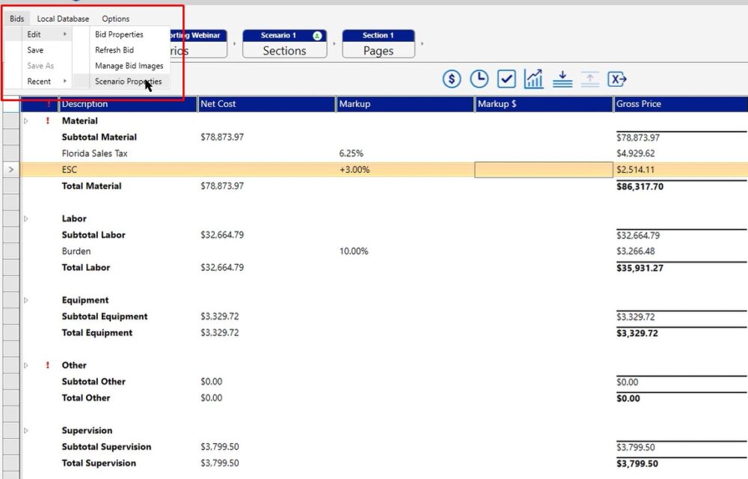This screenshot has width=748, height=479.
Task: Open the Local Database menu
Action: pos(63,19)
